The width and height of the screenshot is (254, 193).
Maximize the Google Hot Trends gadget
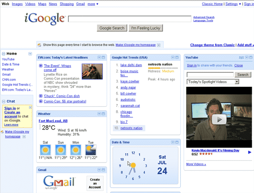tap(177, 57)
